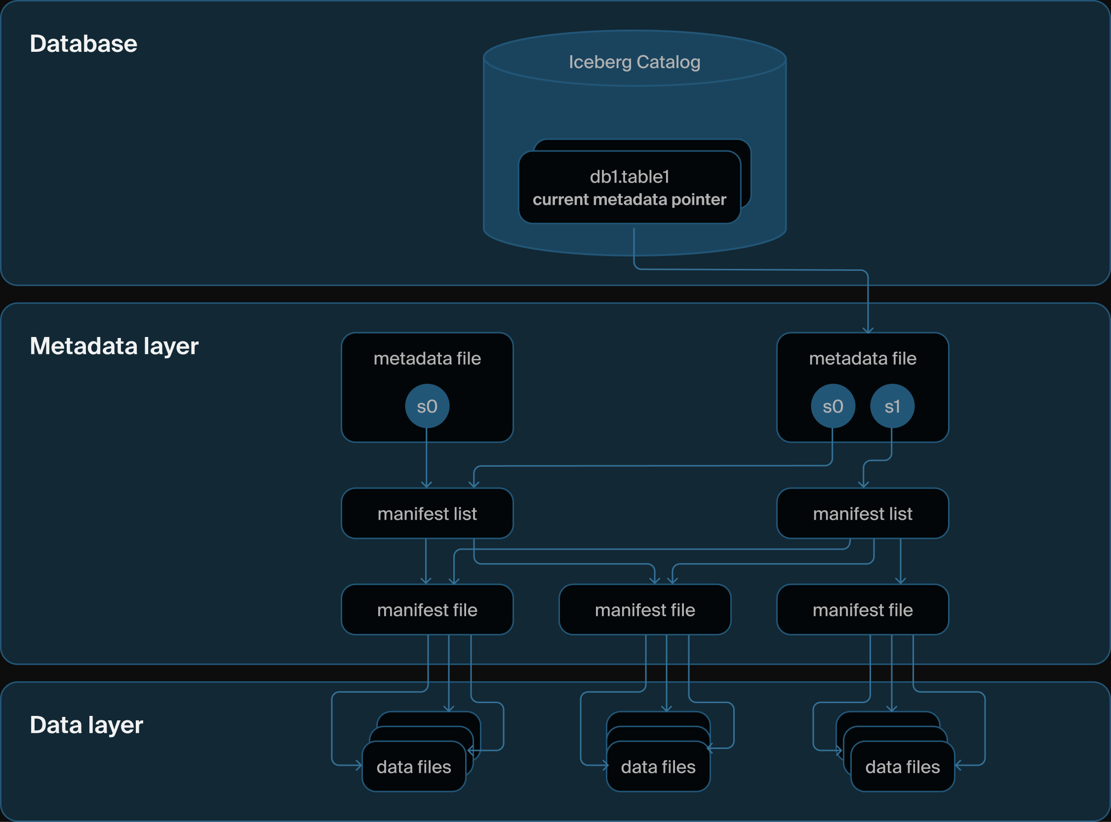The height and width of the screenshot is (822, 1111).
Task: Click the middle data files stack
Action: [658, 766]
